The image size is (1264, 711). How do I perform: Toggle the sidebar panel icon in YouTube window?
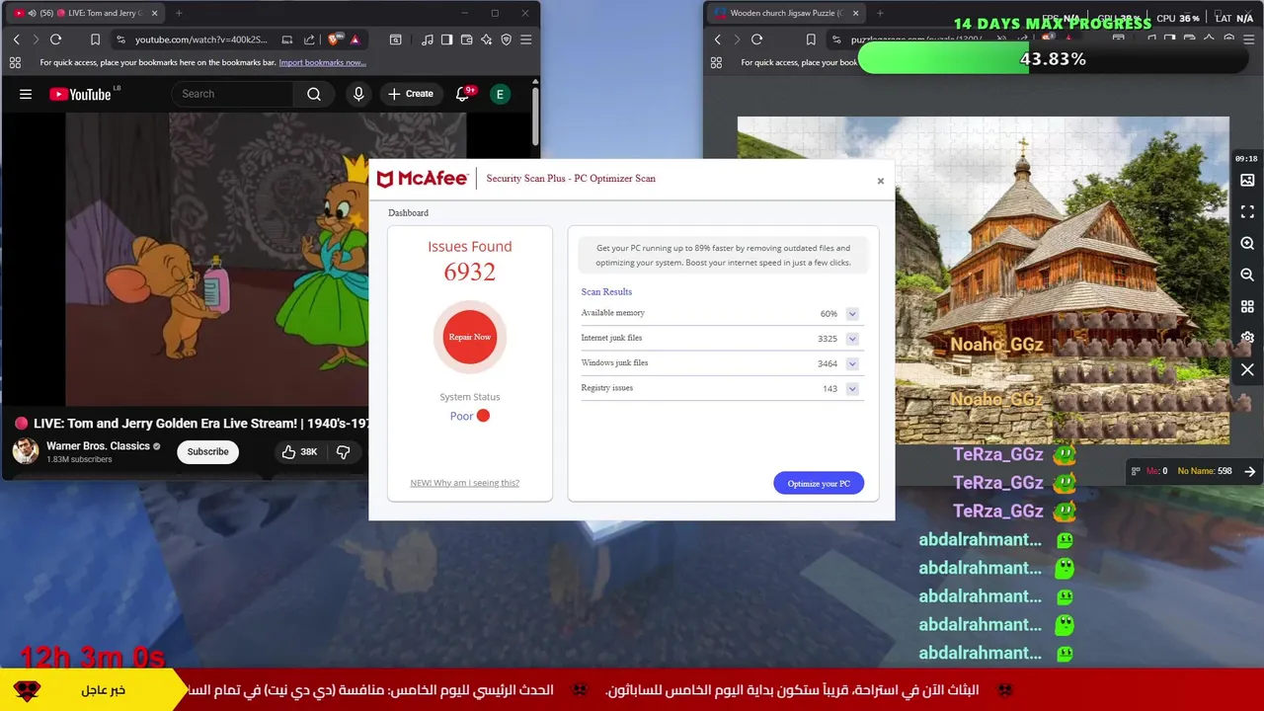(446, 39)
